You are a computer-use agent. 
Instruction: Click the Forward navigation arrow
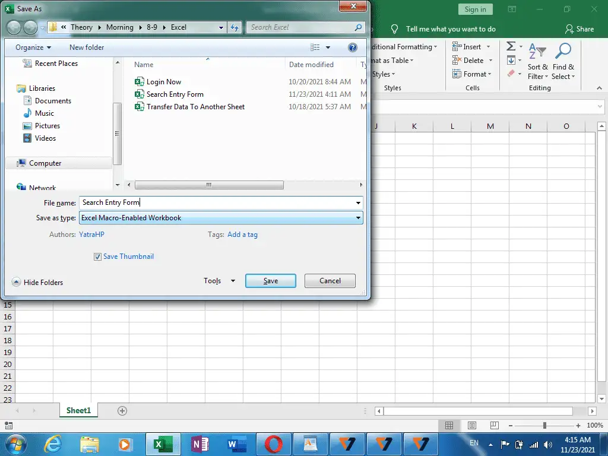pos(30,27)
